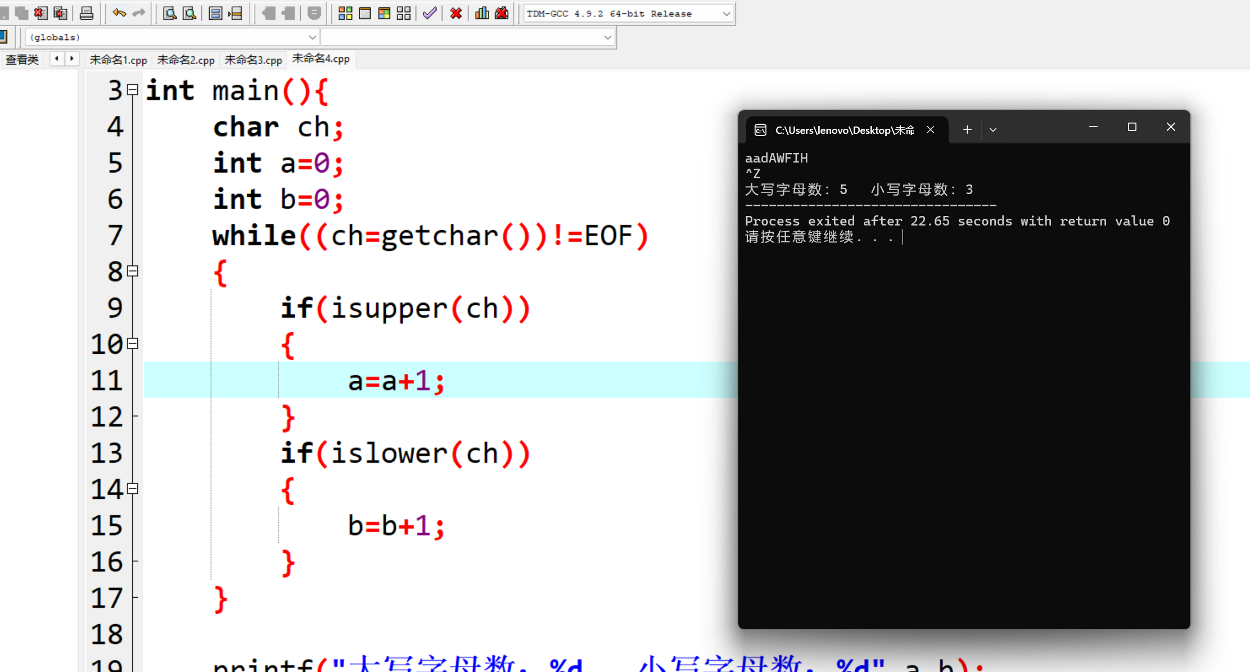Image resolution: width=1250 pixels, height=672 pixels.
Task: Toggle fold marker on line 14
Action: coord(133,489)
